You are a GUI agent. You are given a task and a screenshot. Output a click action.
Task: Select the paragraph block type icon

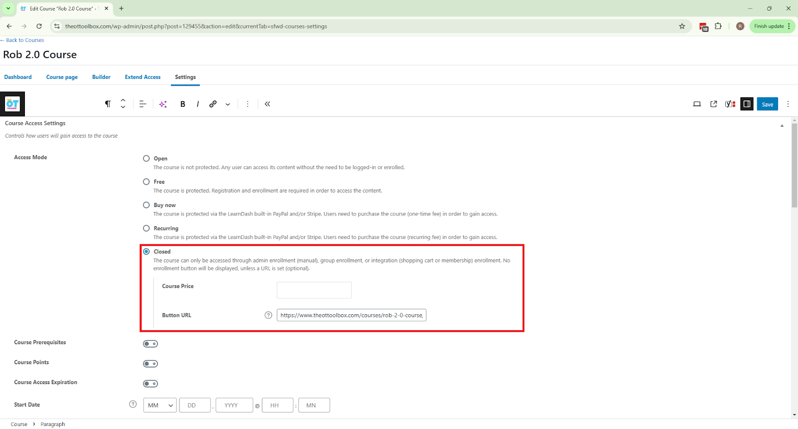(x=108, y=104)
